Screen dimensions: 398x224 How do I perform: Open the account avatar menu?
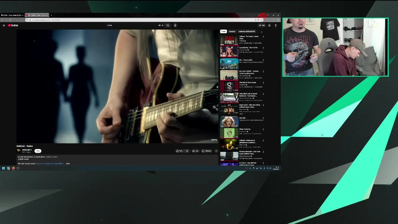[275, 25]
